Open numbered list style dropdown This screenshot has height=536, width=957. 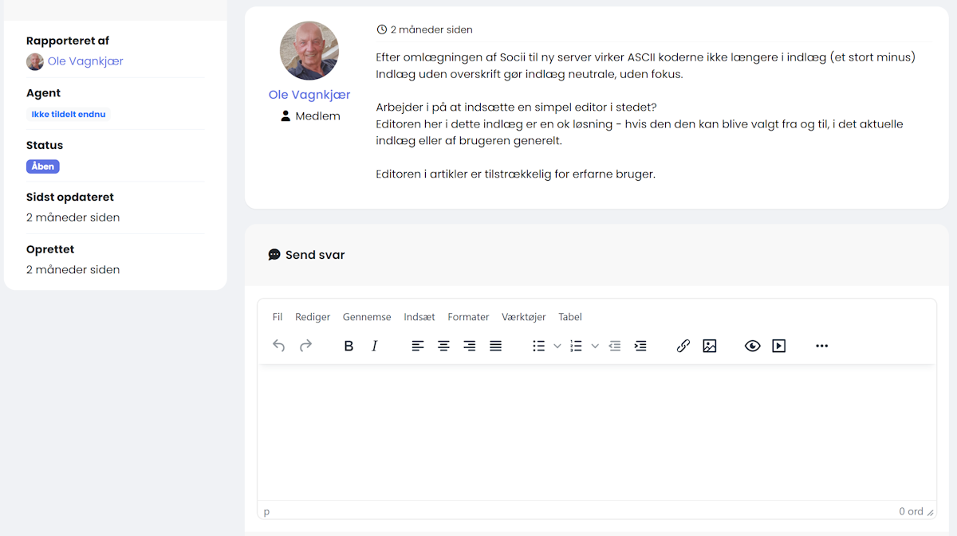[595, 346]
